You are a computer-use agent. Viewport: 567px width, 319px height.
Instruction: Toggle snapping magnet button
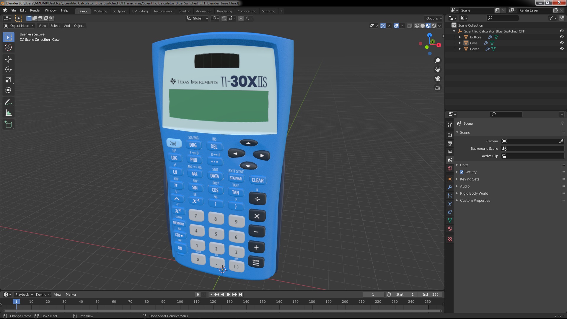coord(224,18)
